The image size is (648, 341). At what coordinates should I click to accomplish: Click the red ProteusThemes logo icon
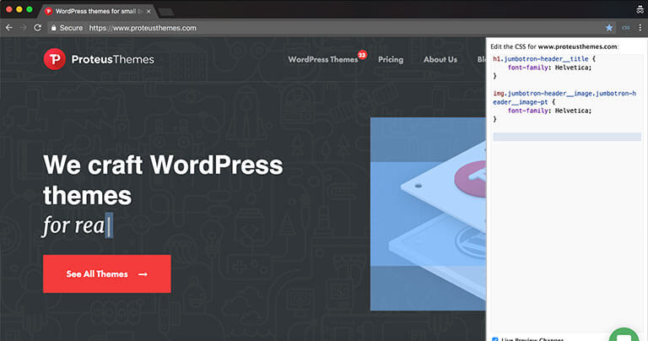tap(54, 59)
